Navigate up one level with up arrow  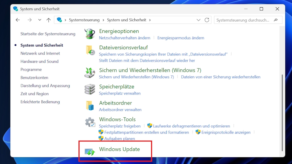coord(49,20)
